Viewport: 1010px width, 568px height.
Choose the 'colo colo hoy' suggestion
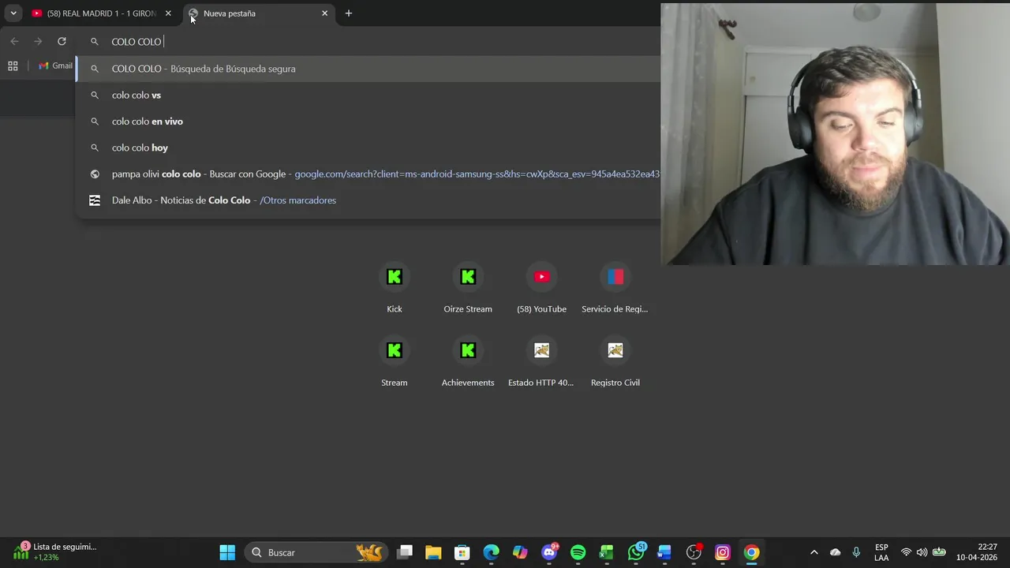point(368,148)
